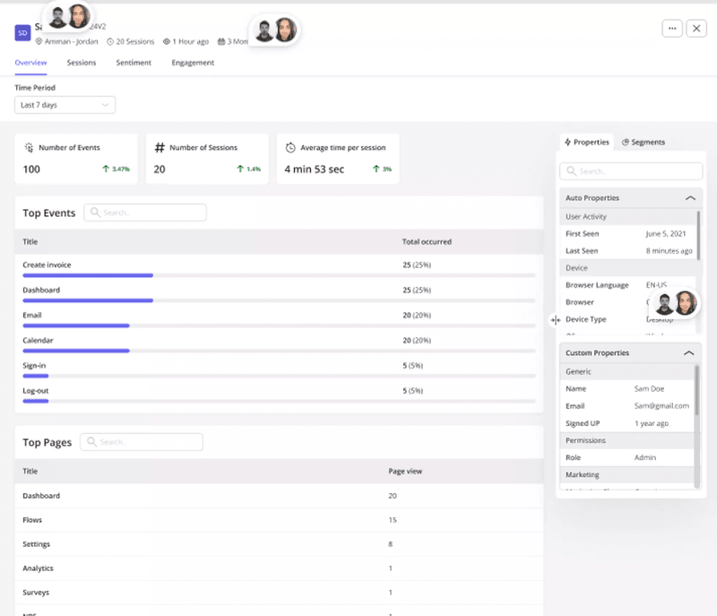Click the magnifier icon in Top Events search
Image resolution: width=717 pixels, height=616 pixels.
94,213
